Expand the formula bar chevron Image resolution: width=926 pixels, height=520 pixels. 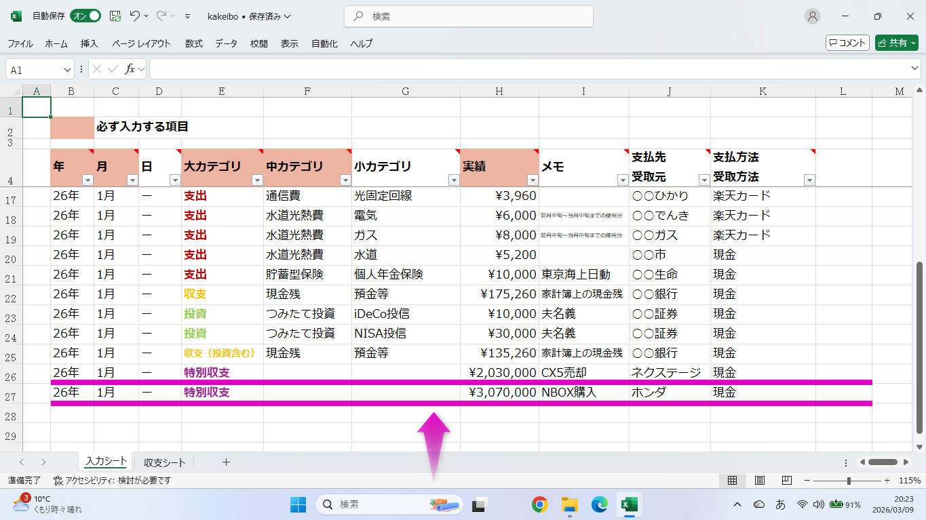(914, 69)
